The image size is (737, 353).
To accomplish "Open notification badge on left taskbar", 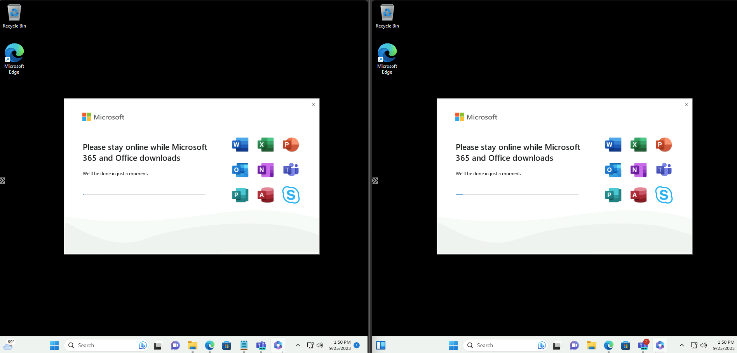I will pyautogui.click(x=357, y=345).
